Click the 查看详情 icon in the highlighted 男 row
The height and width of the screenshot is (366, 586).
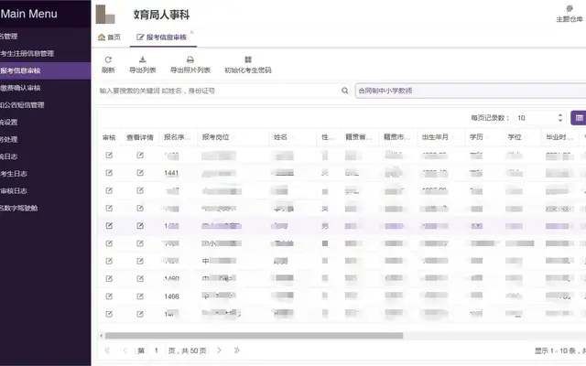(x=140, y=226)
